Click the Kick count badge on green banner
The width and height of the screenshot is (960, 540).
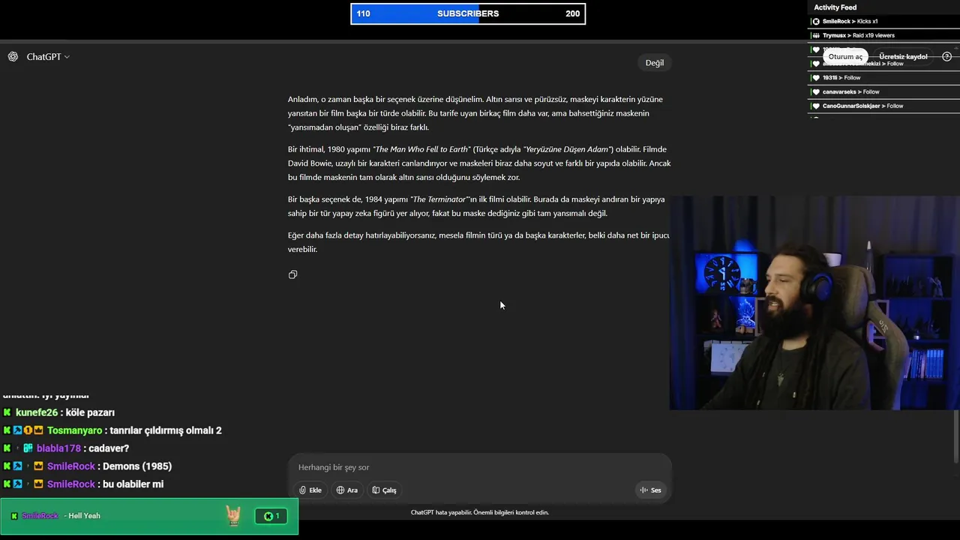[271, 516]
